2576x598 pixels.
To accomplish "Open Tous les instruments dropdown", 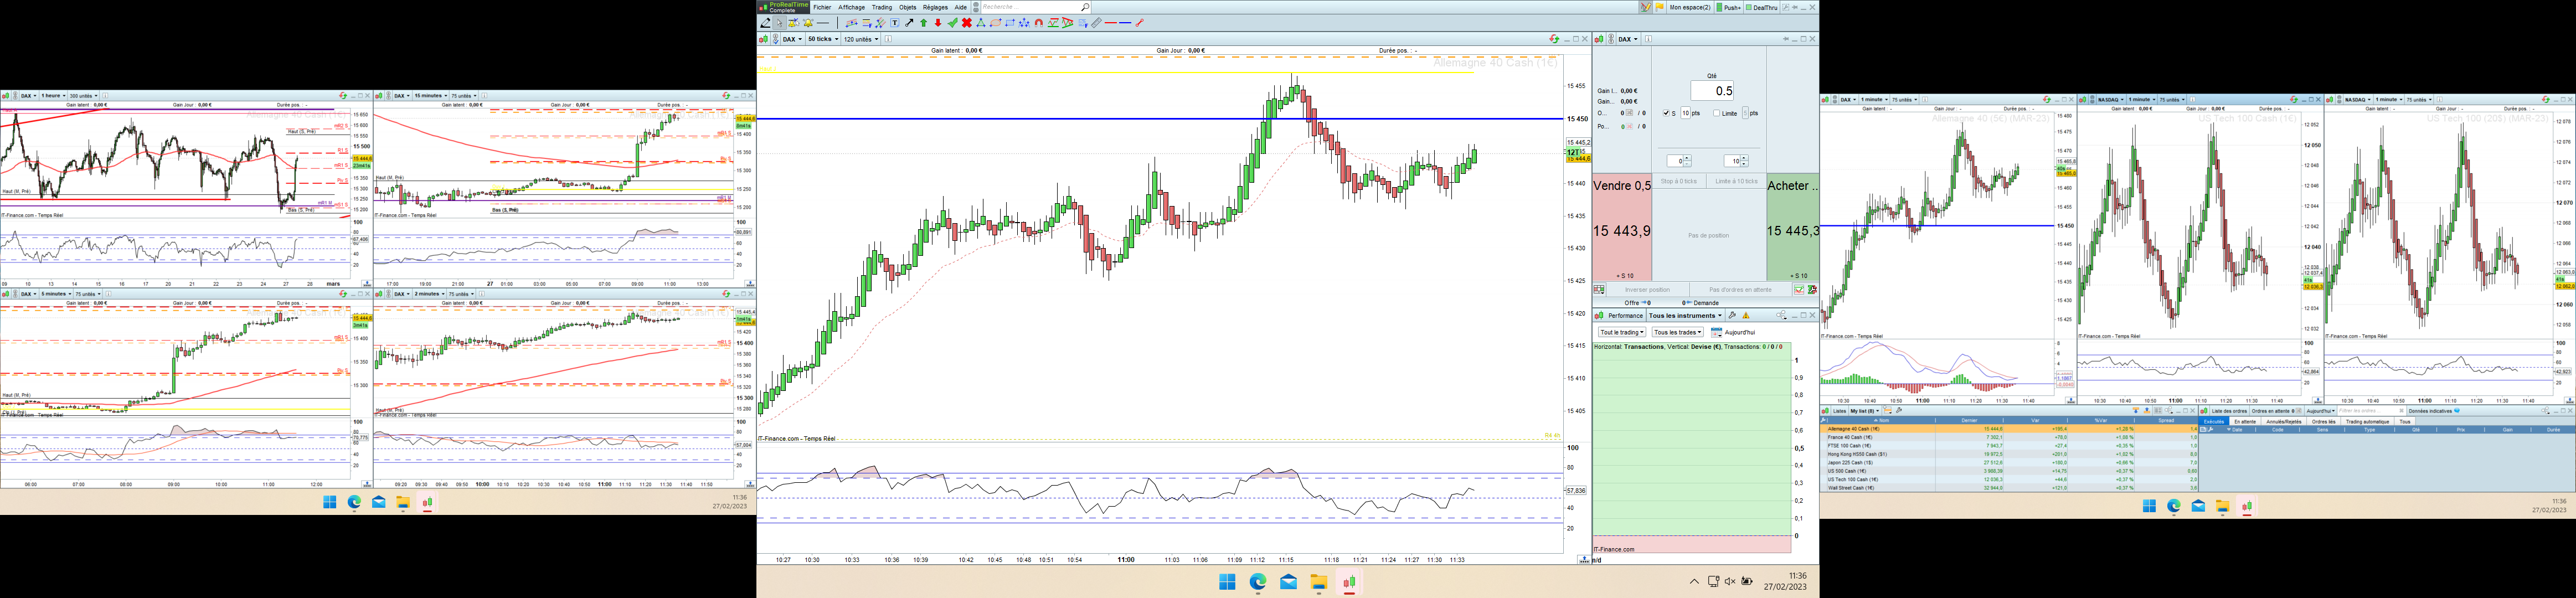I will pos(1685,315).
